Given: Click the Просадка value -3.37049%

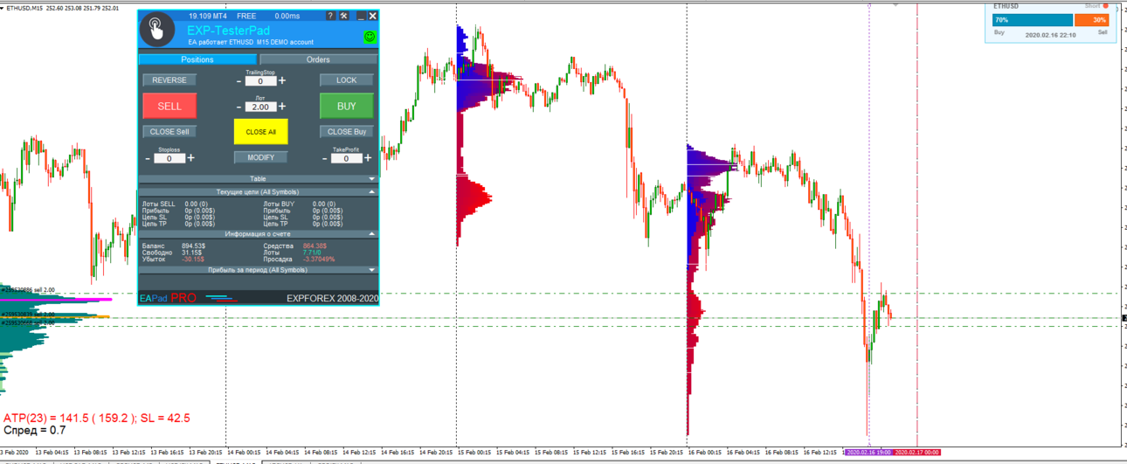Looking at the screenshot, I should click(x=319, y=260).
